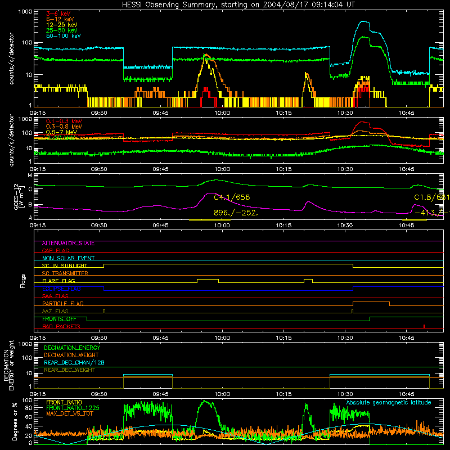450x450 pixels.
Task: Click the 10:15 tick label under the keV counts panel
Action: (x=283, y=113)
